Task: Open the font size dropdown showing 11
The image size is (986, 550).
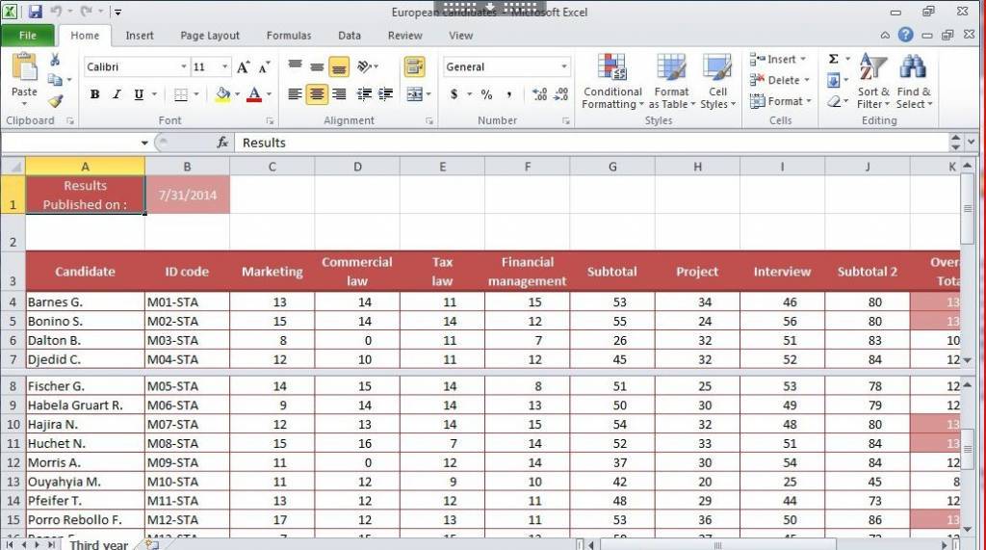Action: pyautogui.click(x=225, y=67)
